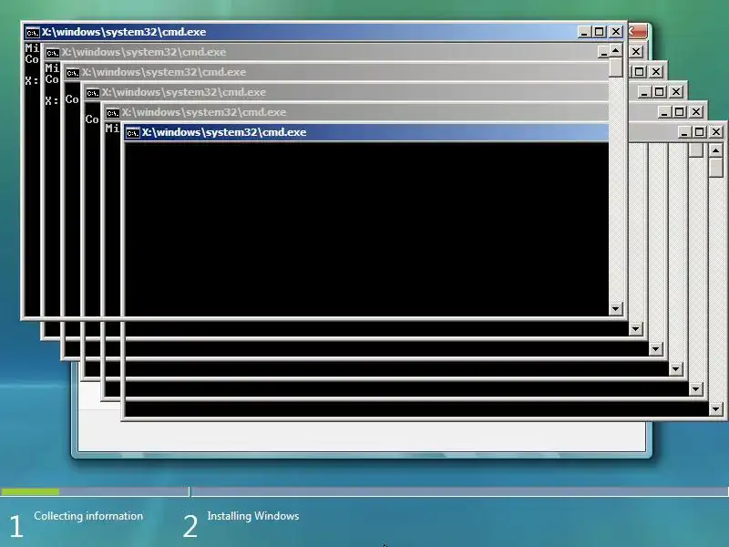Image resolution: width=729 pixels, height=547 pixels.
Task: Close the third cascaded cmd window
Action: pos(656,72)
